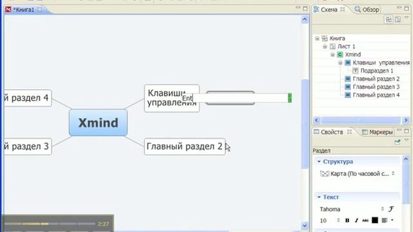
Task: Select Книга in the outline tree
Action: 337,39
